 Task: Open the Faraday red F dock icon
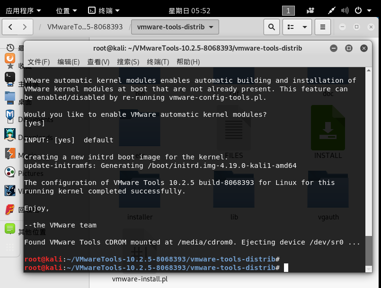pos(10,209)
